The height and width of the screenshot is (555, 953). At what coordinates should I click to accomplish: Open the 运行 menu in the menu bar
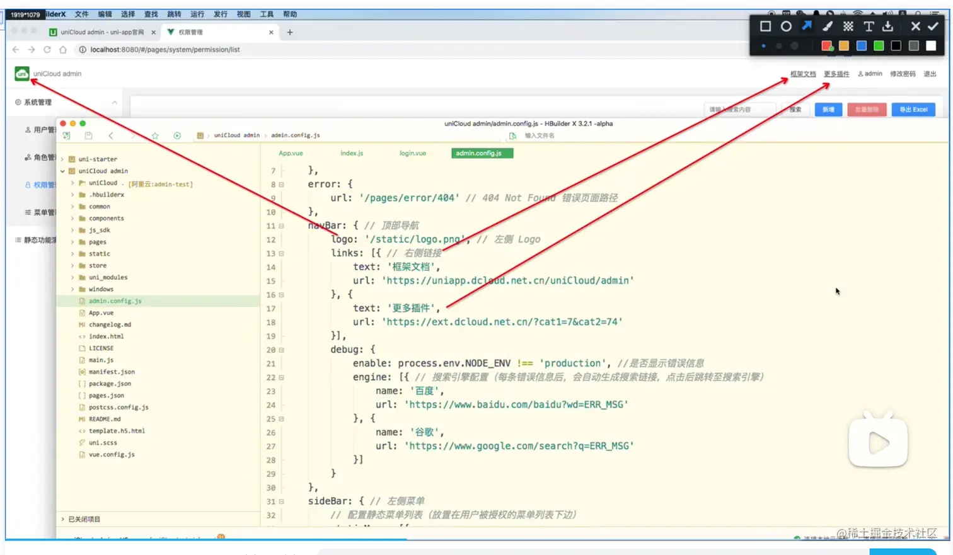[197, 14]
